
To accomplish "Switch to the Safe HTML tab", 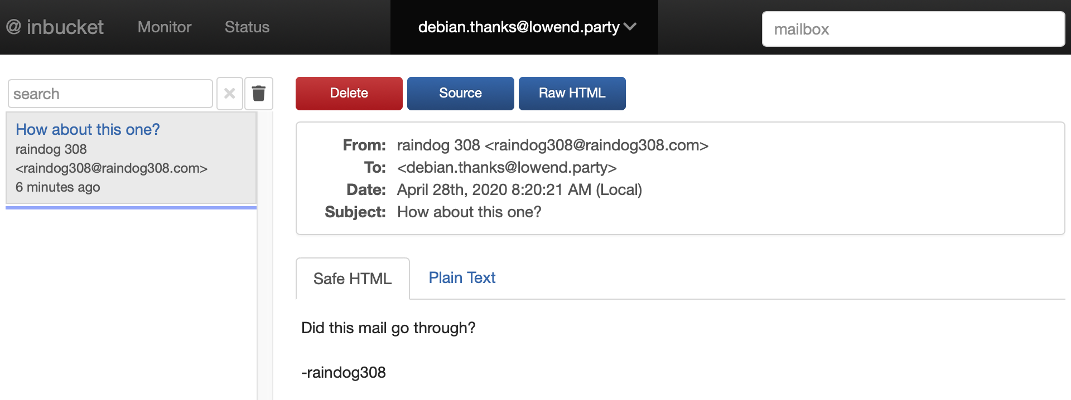I will click(x=353, y=279).
